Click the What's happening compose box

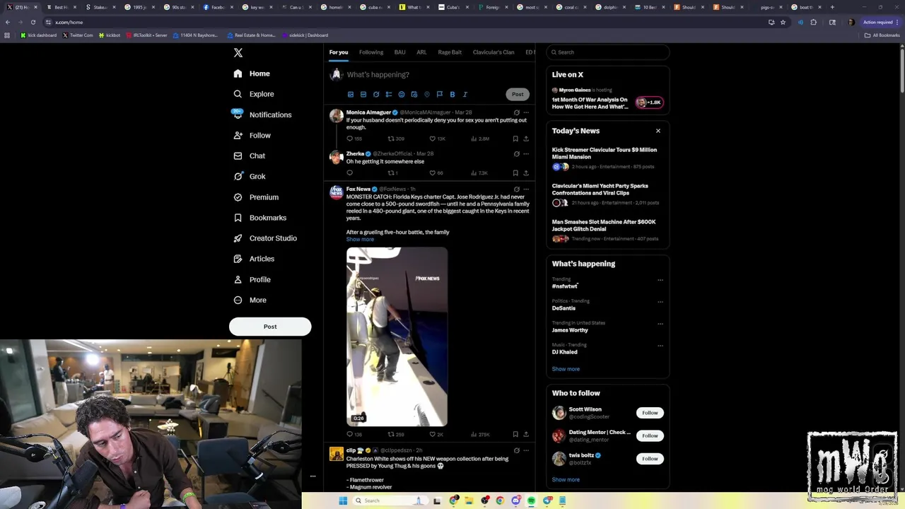[x=438, y=74]
